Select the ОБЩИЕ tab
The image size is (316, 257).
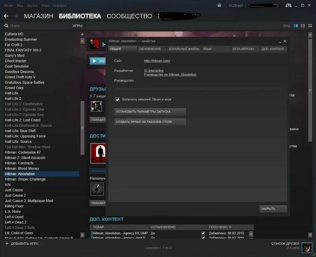[x=122, y=49]
